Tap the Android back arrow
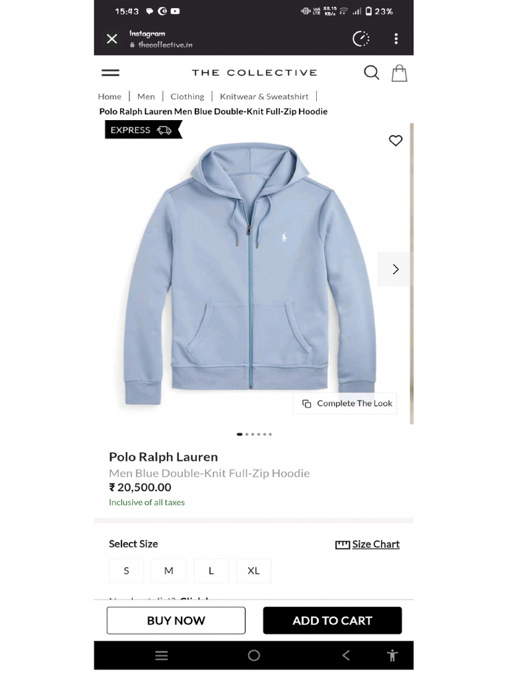 click(346, 656)
